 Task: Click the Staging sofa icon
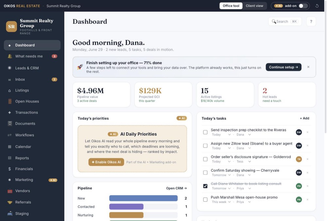click(9, 213)
